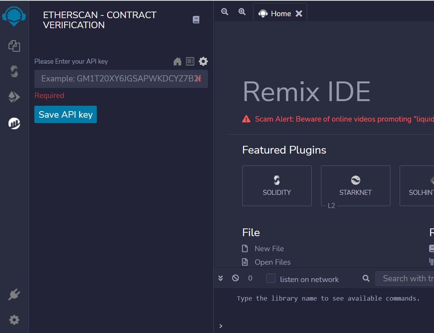The width and height of the screenshot is (434, 333).
Task: Click the red X in API key field
Action: click(x=198, y=79)
